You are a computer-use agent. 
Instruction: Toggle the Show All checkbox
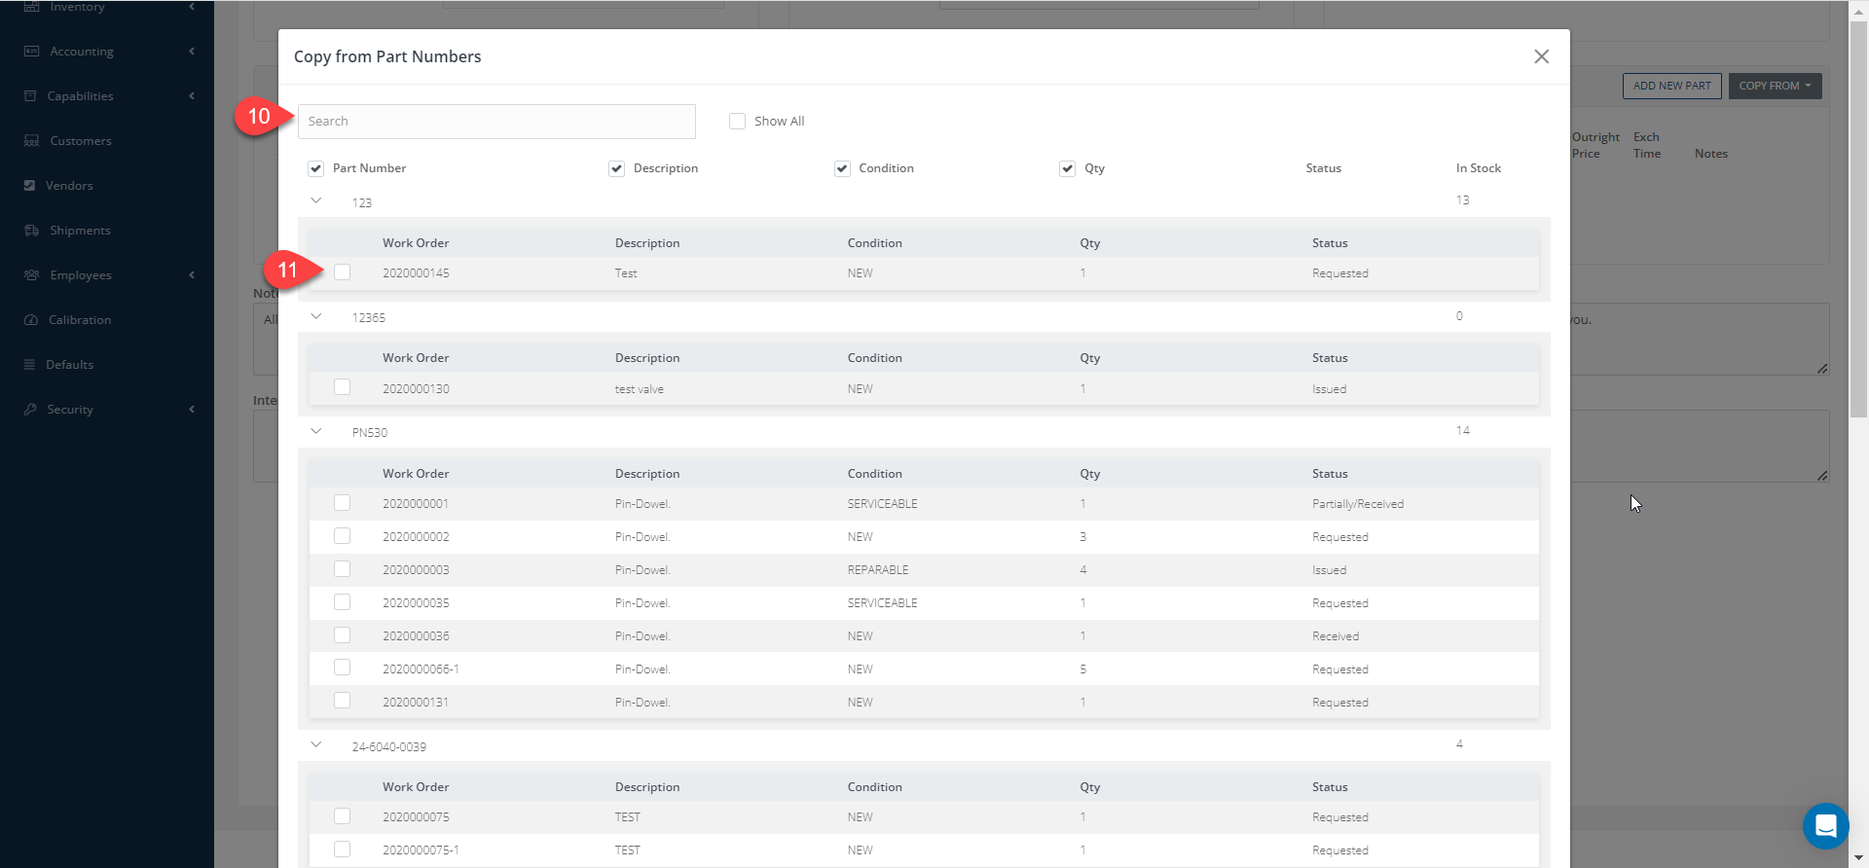737,122
